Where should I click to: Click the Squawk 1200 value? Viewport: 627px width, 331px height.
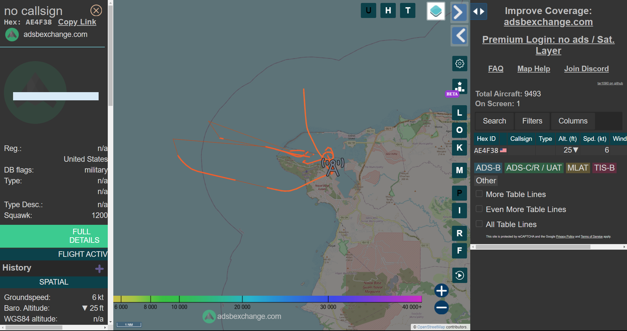pyautogui.click(x=100, y=216)
